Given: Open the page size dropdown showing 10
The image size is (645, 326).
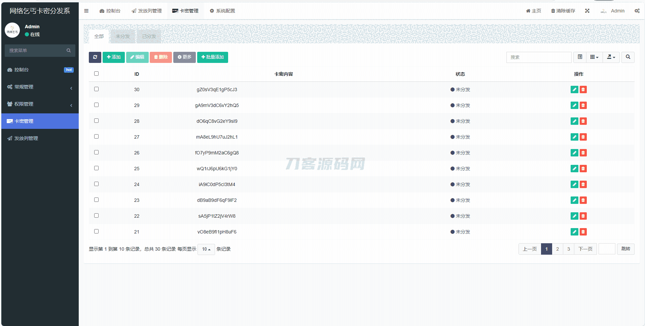Looking at the screenshot, I should 206,249.
